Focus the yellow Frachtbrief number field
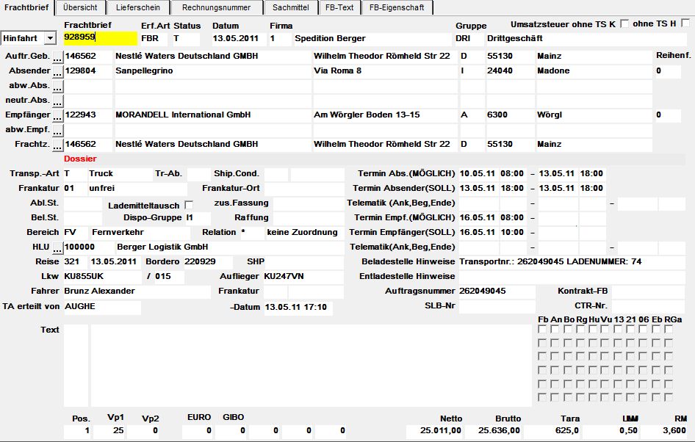The image size is (695, 442). [101, 38]
